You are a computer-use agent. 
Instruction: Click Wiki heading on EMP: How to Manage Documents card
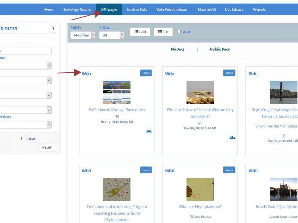(x=87, y=73)
